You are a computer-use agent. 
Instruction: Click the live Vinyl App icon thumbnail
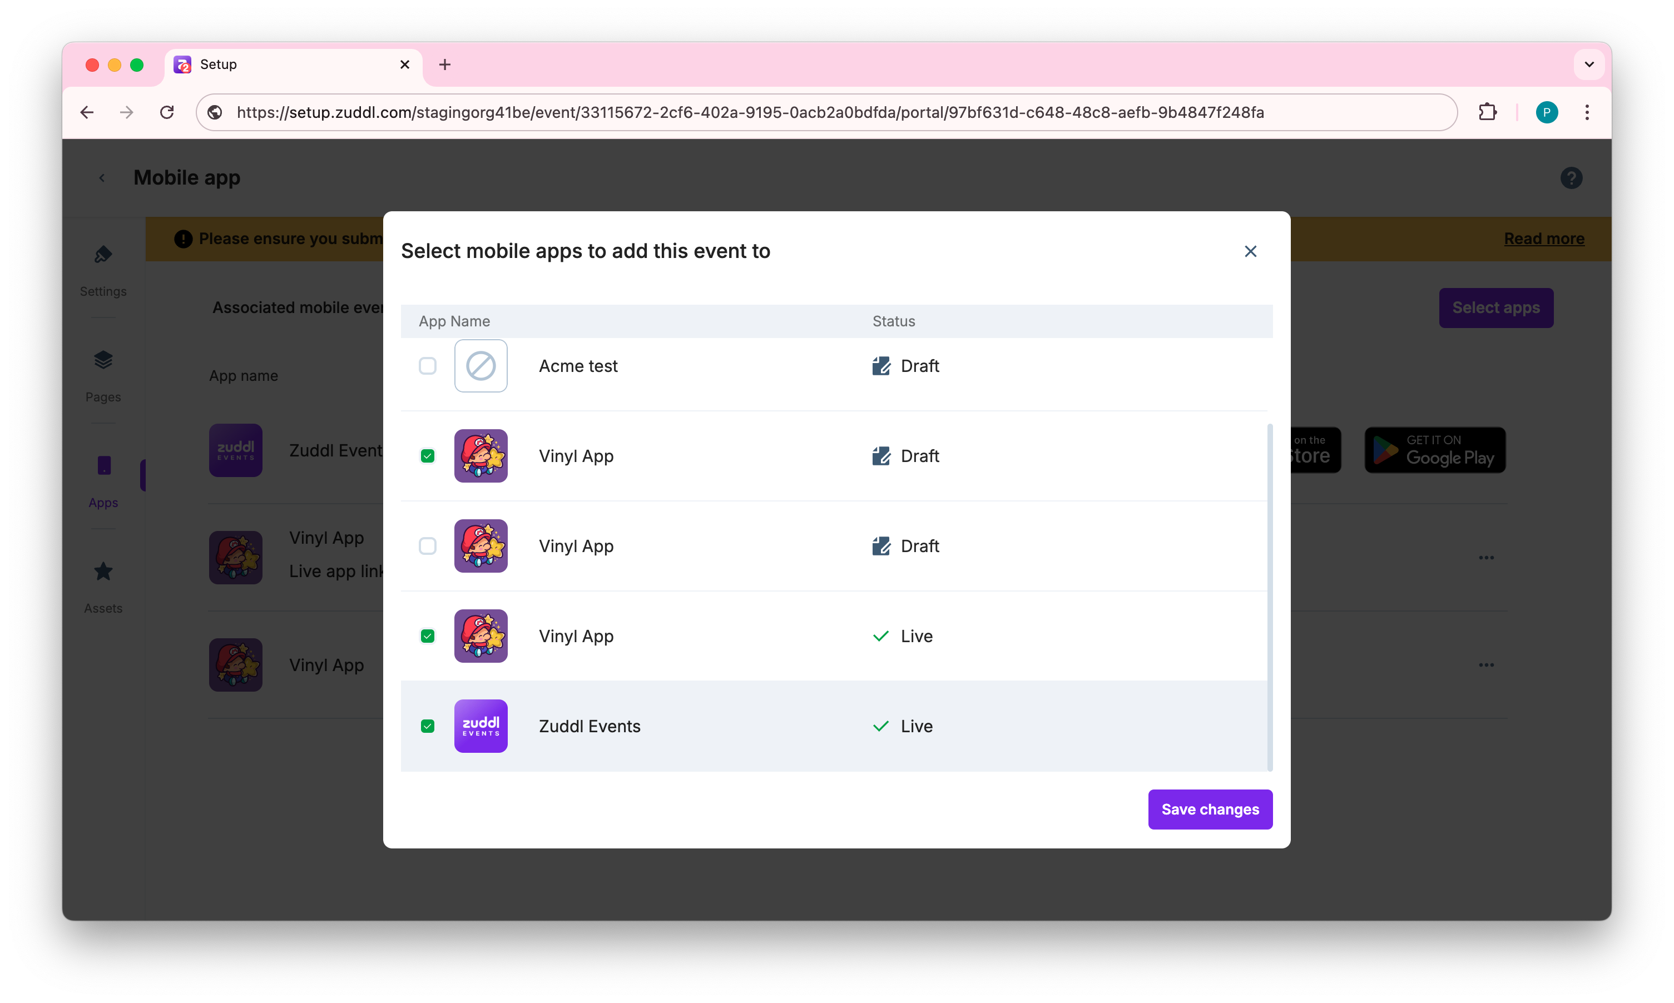(x=481, y=636)
